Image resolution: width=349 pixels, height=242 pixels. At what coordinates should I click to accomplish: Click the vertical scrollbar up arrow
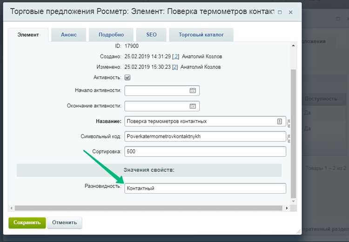click(294, 46)
